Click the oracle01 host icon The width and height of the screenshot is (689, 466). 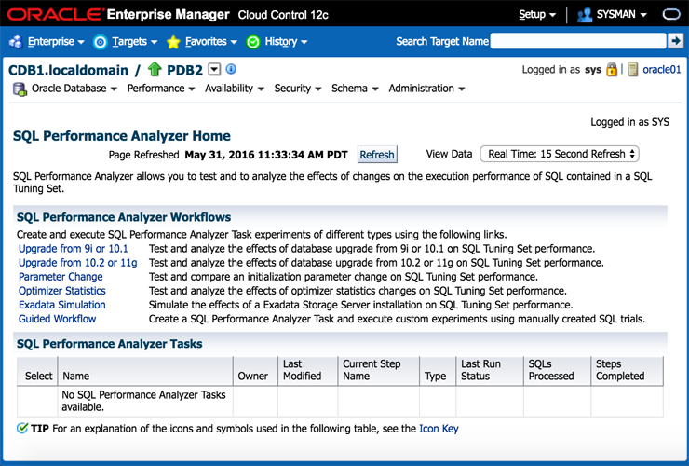[x=633, y=69]
